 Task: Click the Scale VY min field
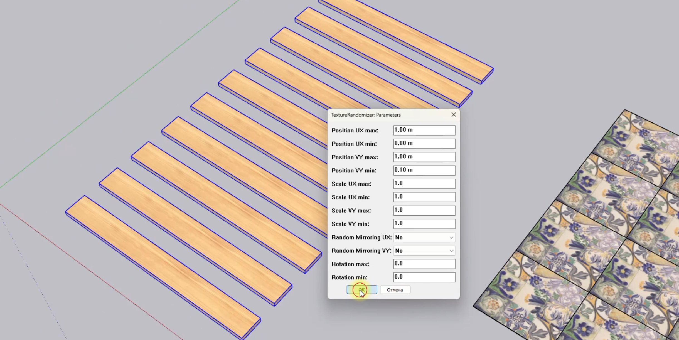(424, 224)
